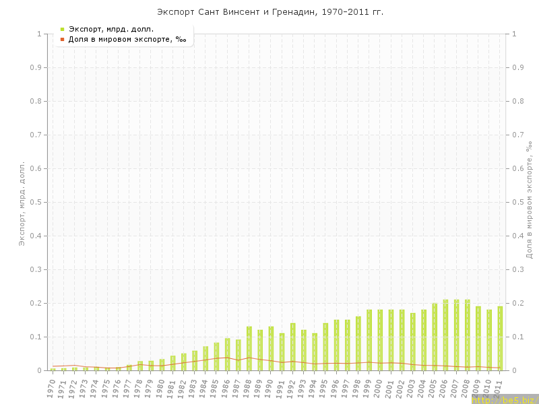The image size is (539, 404).
Task: Click the orange Доля в мировом экспорте legend marker
Action: (x=62, y=40)
